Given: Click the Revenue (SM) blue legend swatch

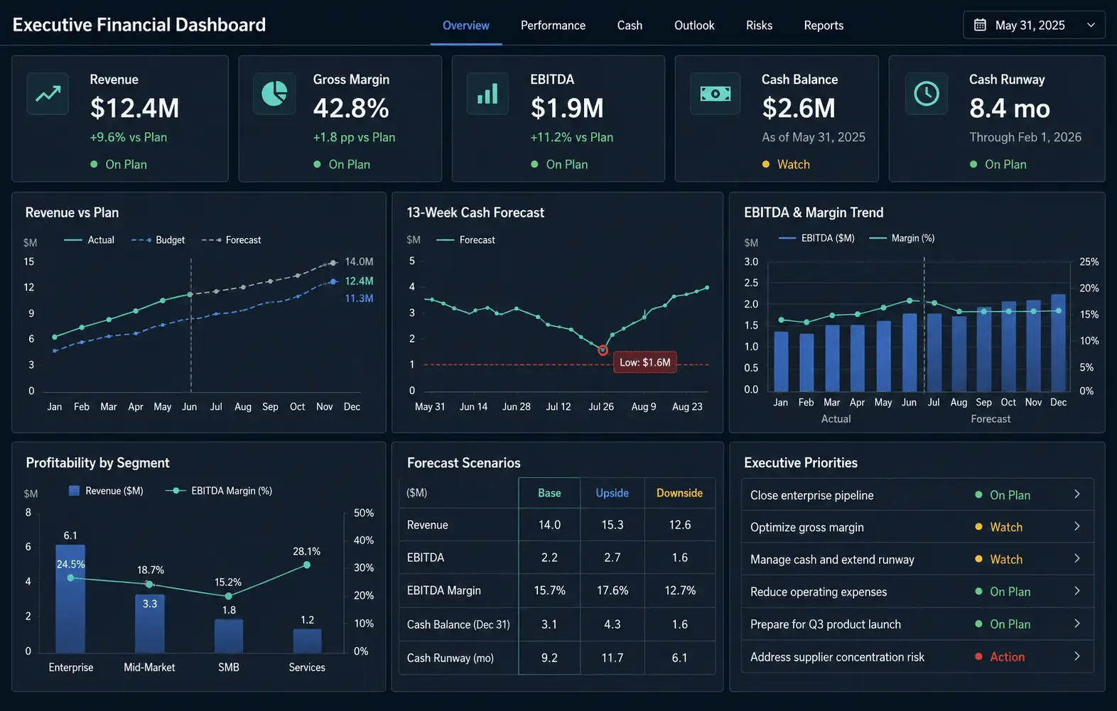Looking at the screenshot, I should tap(74, 491).
